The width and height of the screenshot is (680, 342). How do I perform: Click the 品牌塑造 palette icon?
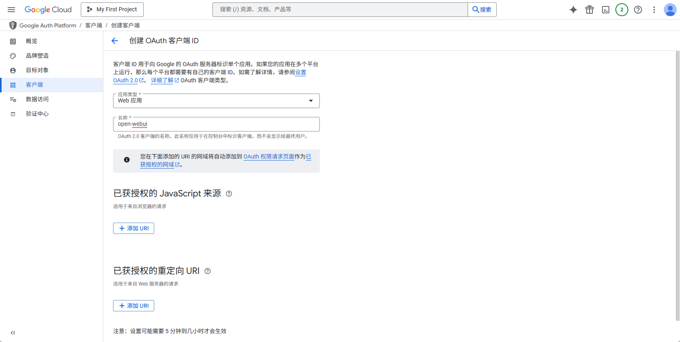coord(13,56)
